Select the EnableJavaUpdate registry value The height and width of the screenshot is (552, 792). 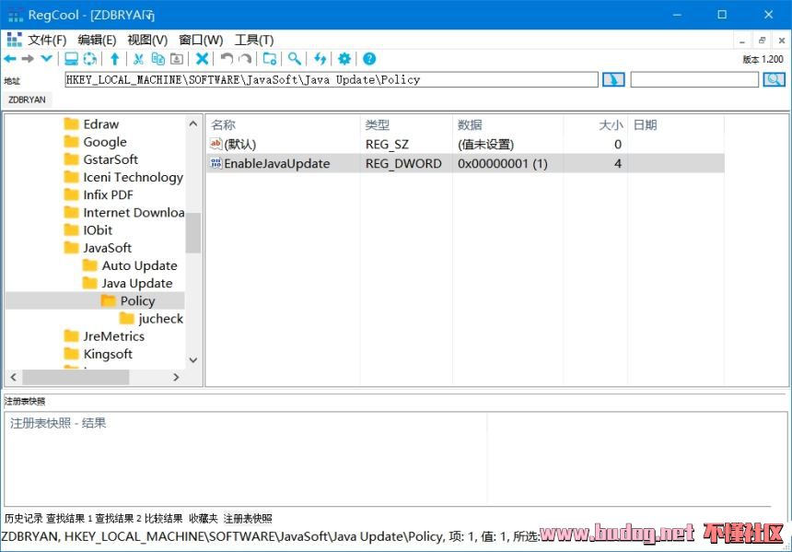coord(276,164)
